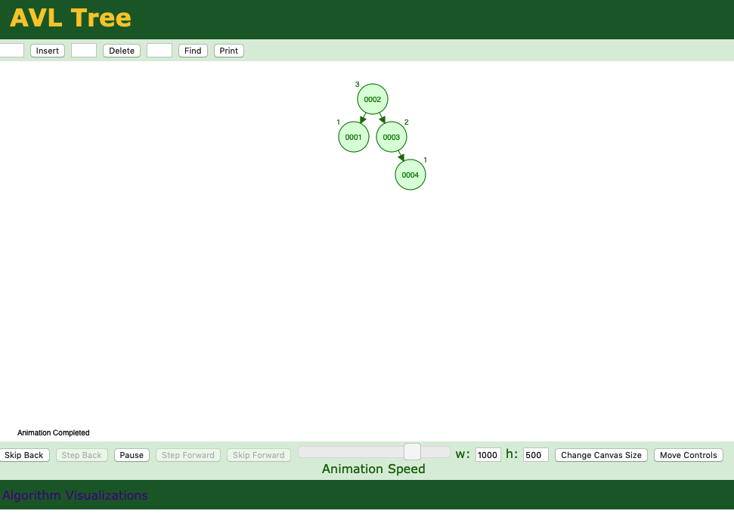
Task: Click the Move Controls button
Action: [x=689, y=455]
